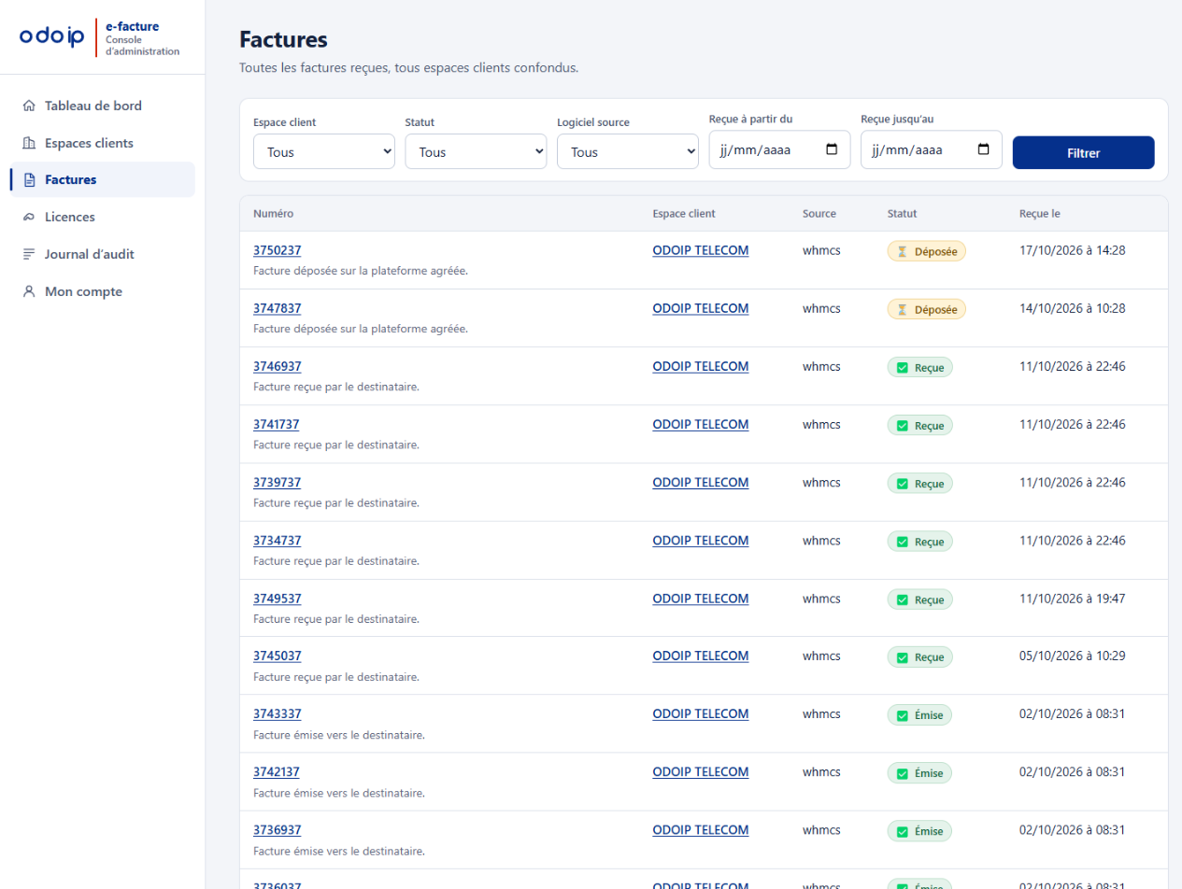Click the document icon beside Factures
Viewport: 1182px width, 889px height.
[x=29, y=179]
